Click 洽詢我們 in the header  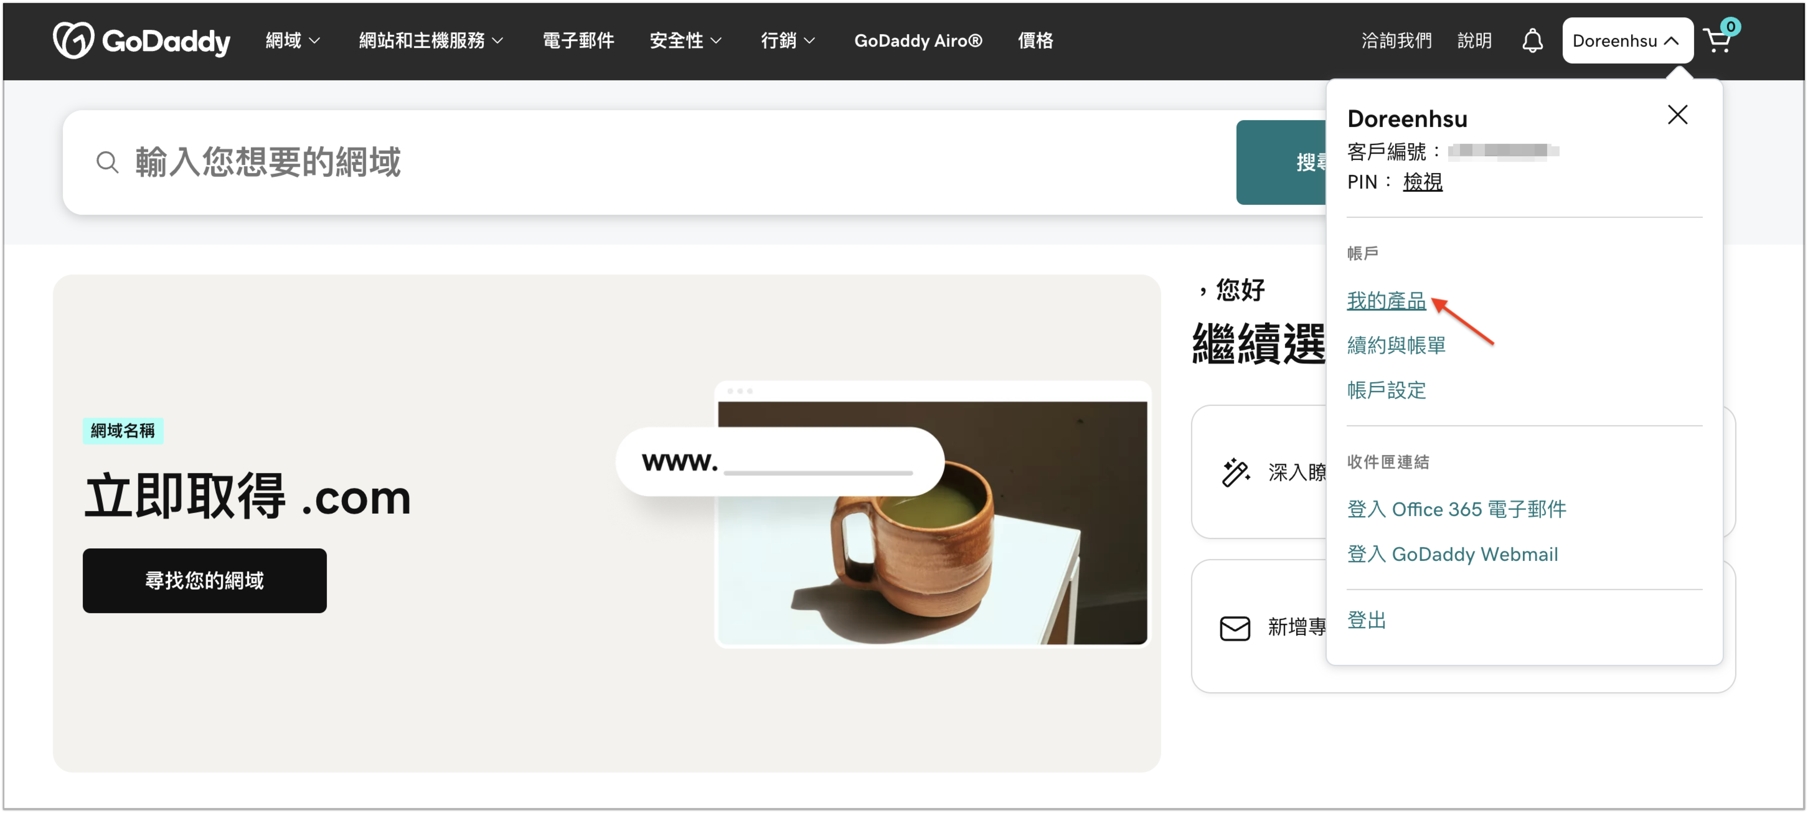point(1397,41)
